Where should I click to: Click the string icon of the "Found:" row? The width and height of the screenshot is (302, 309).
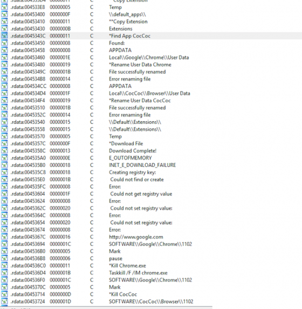pyautogui.click(x=4, y=43)
